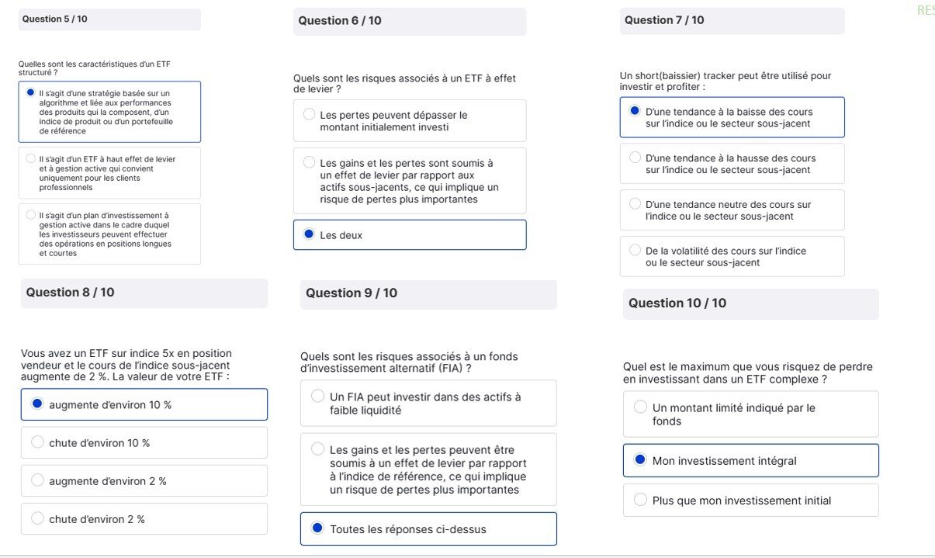The height and width of the screenshot is (558, 935).
Task: Select 'D'une tendance à la hausse' option
Action: click(x=635, y=158)
